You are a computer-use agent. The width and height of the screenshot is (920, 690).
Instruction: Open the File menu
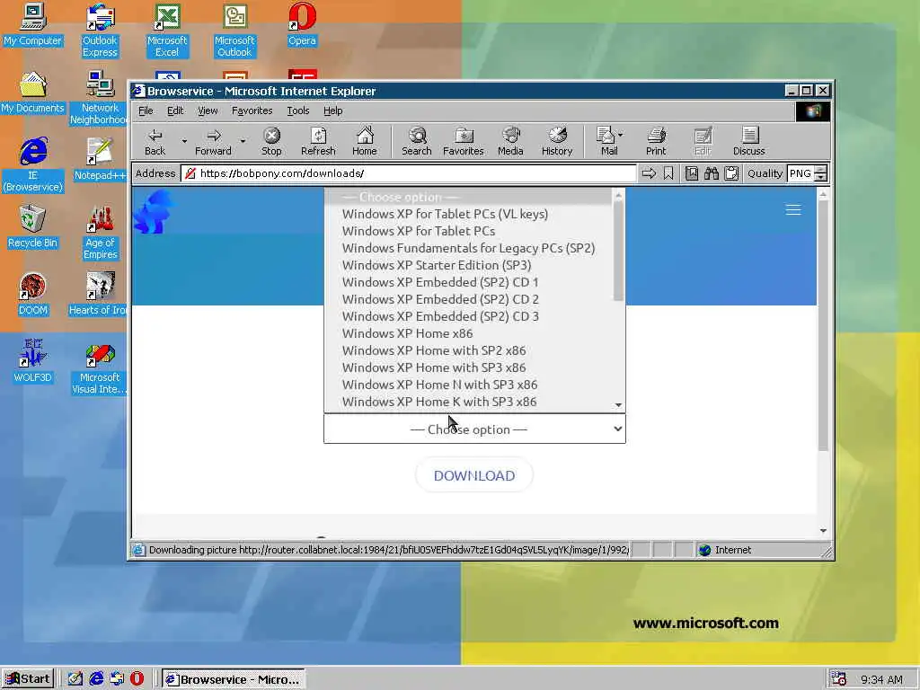(146, 111)
